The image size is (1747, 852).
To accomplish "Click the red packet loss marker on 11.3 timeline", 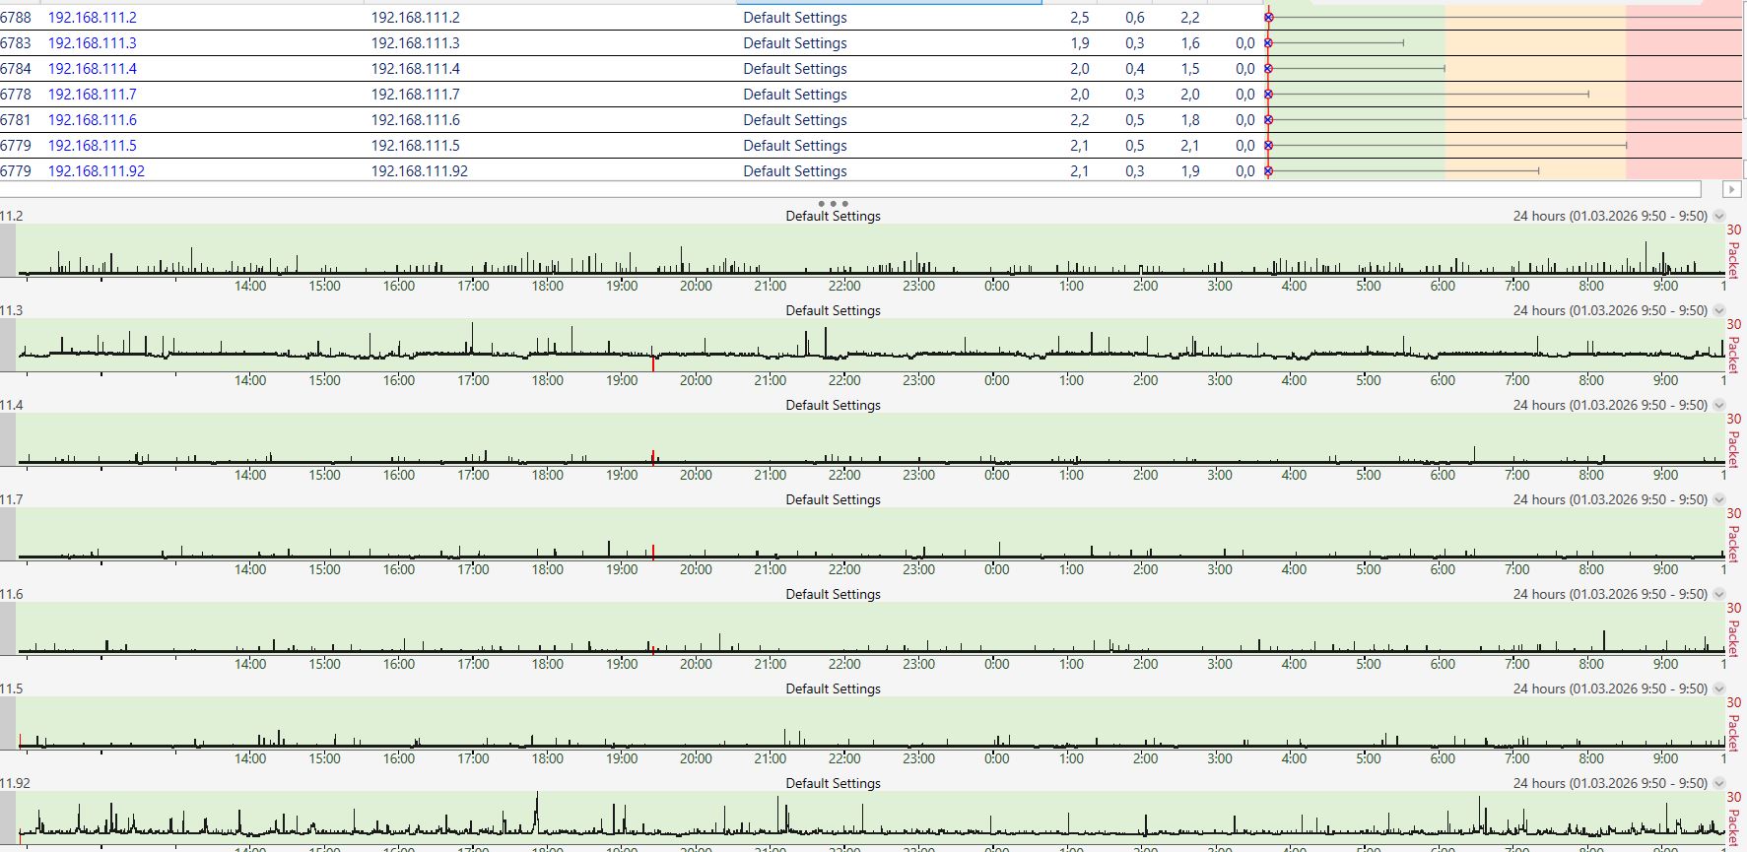I will (x=652, y=363).
